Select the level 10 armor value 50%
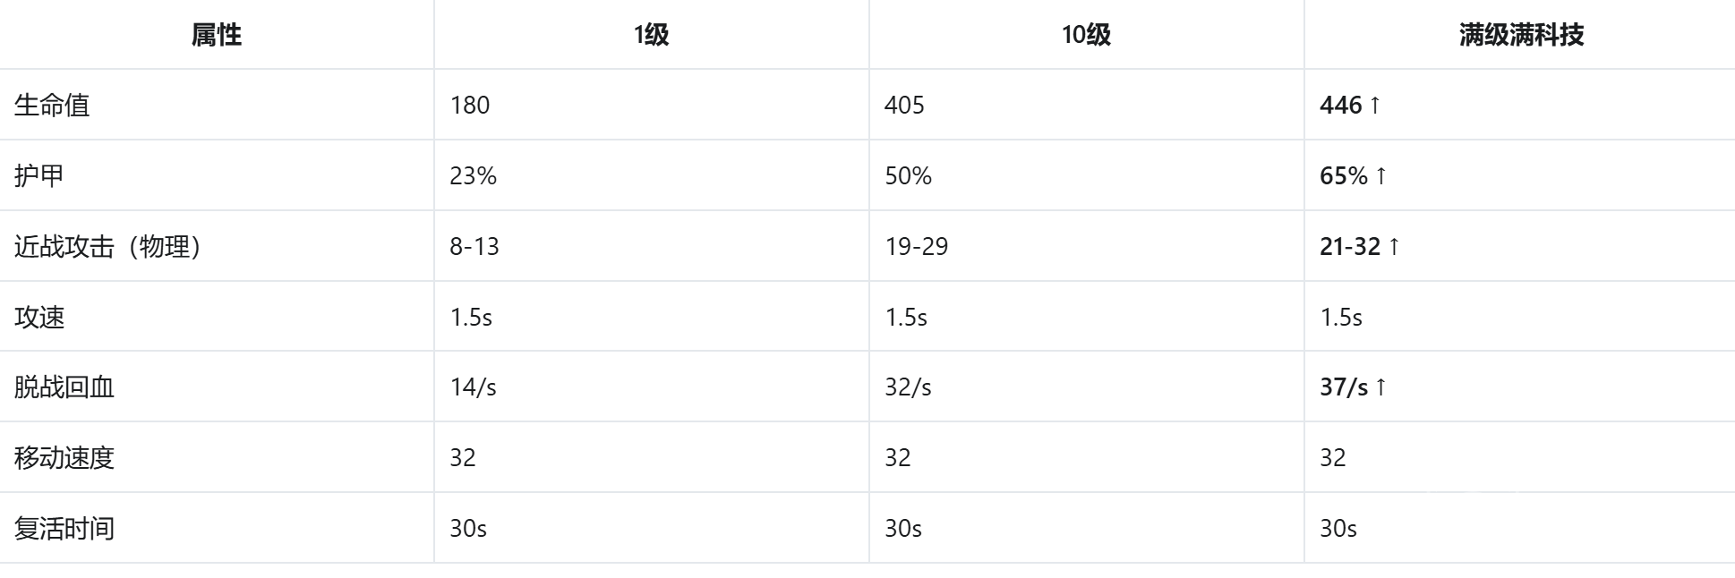 (x=909, y=176)
